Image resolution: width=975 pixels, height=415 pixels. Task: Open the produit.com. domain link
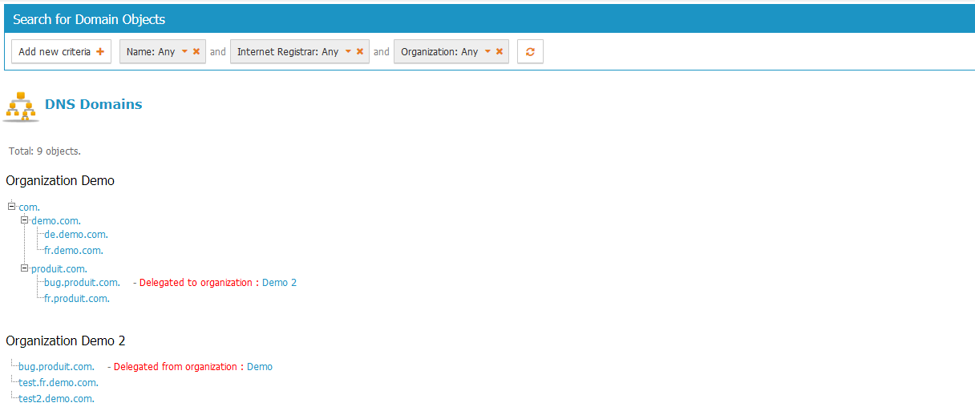[59, 269]
